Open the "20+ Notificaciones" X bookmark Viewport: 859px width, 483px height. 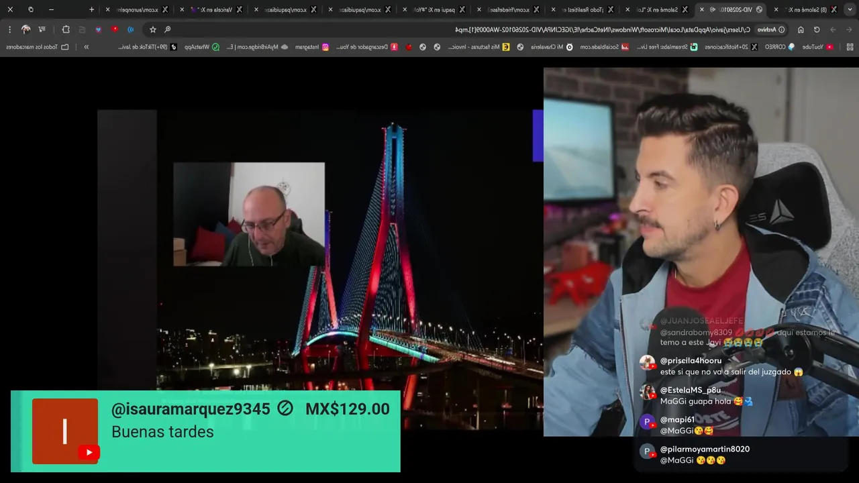[x=731, y=47]
